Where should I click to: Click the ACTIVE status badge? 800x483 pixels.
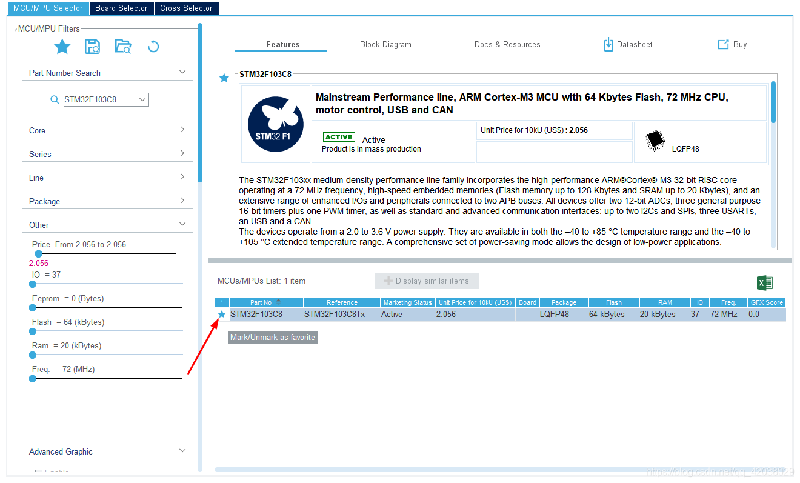pyautogui.click(x=339, y=137)
